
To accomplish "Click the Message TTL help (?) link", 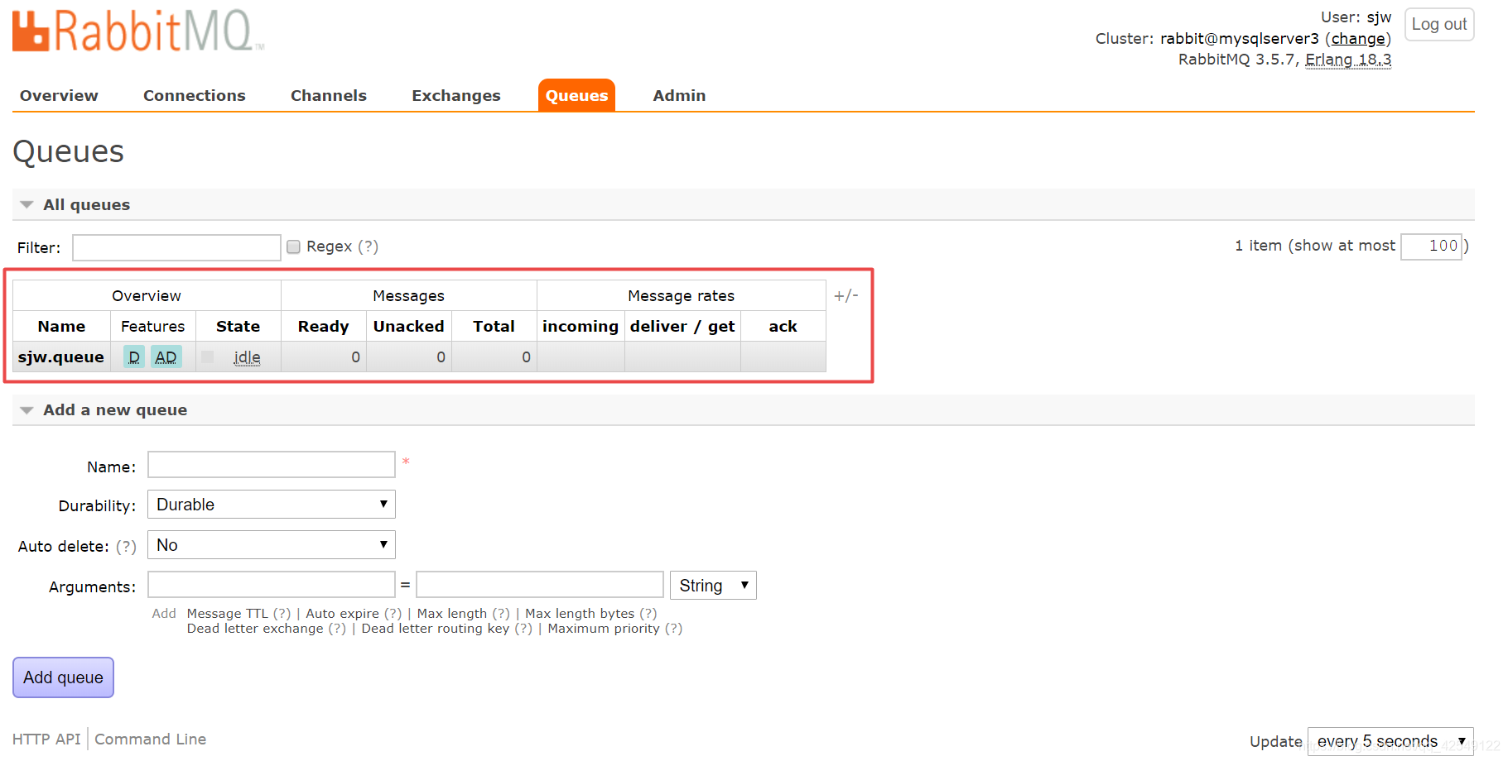I will click(282, 614).
